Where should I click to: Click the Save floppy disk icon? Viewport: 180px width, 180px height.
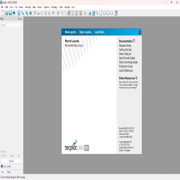coord(10,13)
